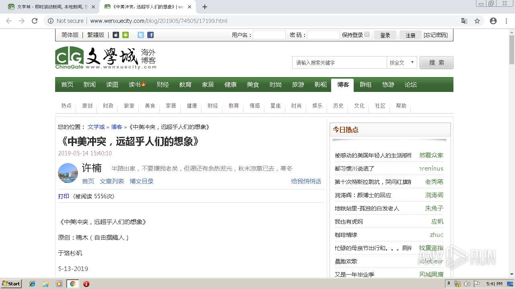The width and height of the screenshot is (515, 289).
Task: Click the Facebook icon in top bar
Action: (x=150, y=35)
